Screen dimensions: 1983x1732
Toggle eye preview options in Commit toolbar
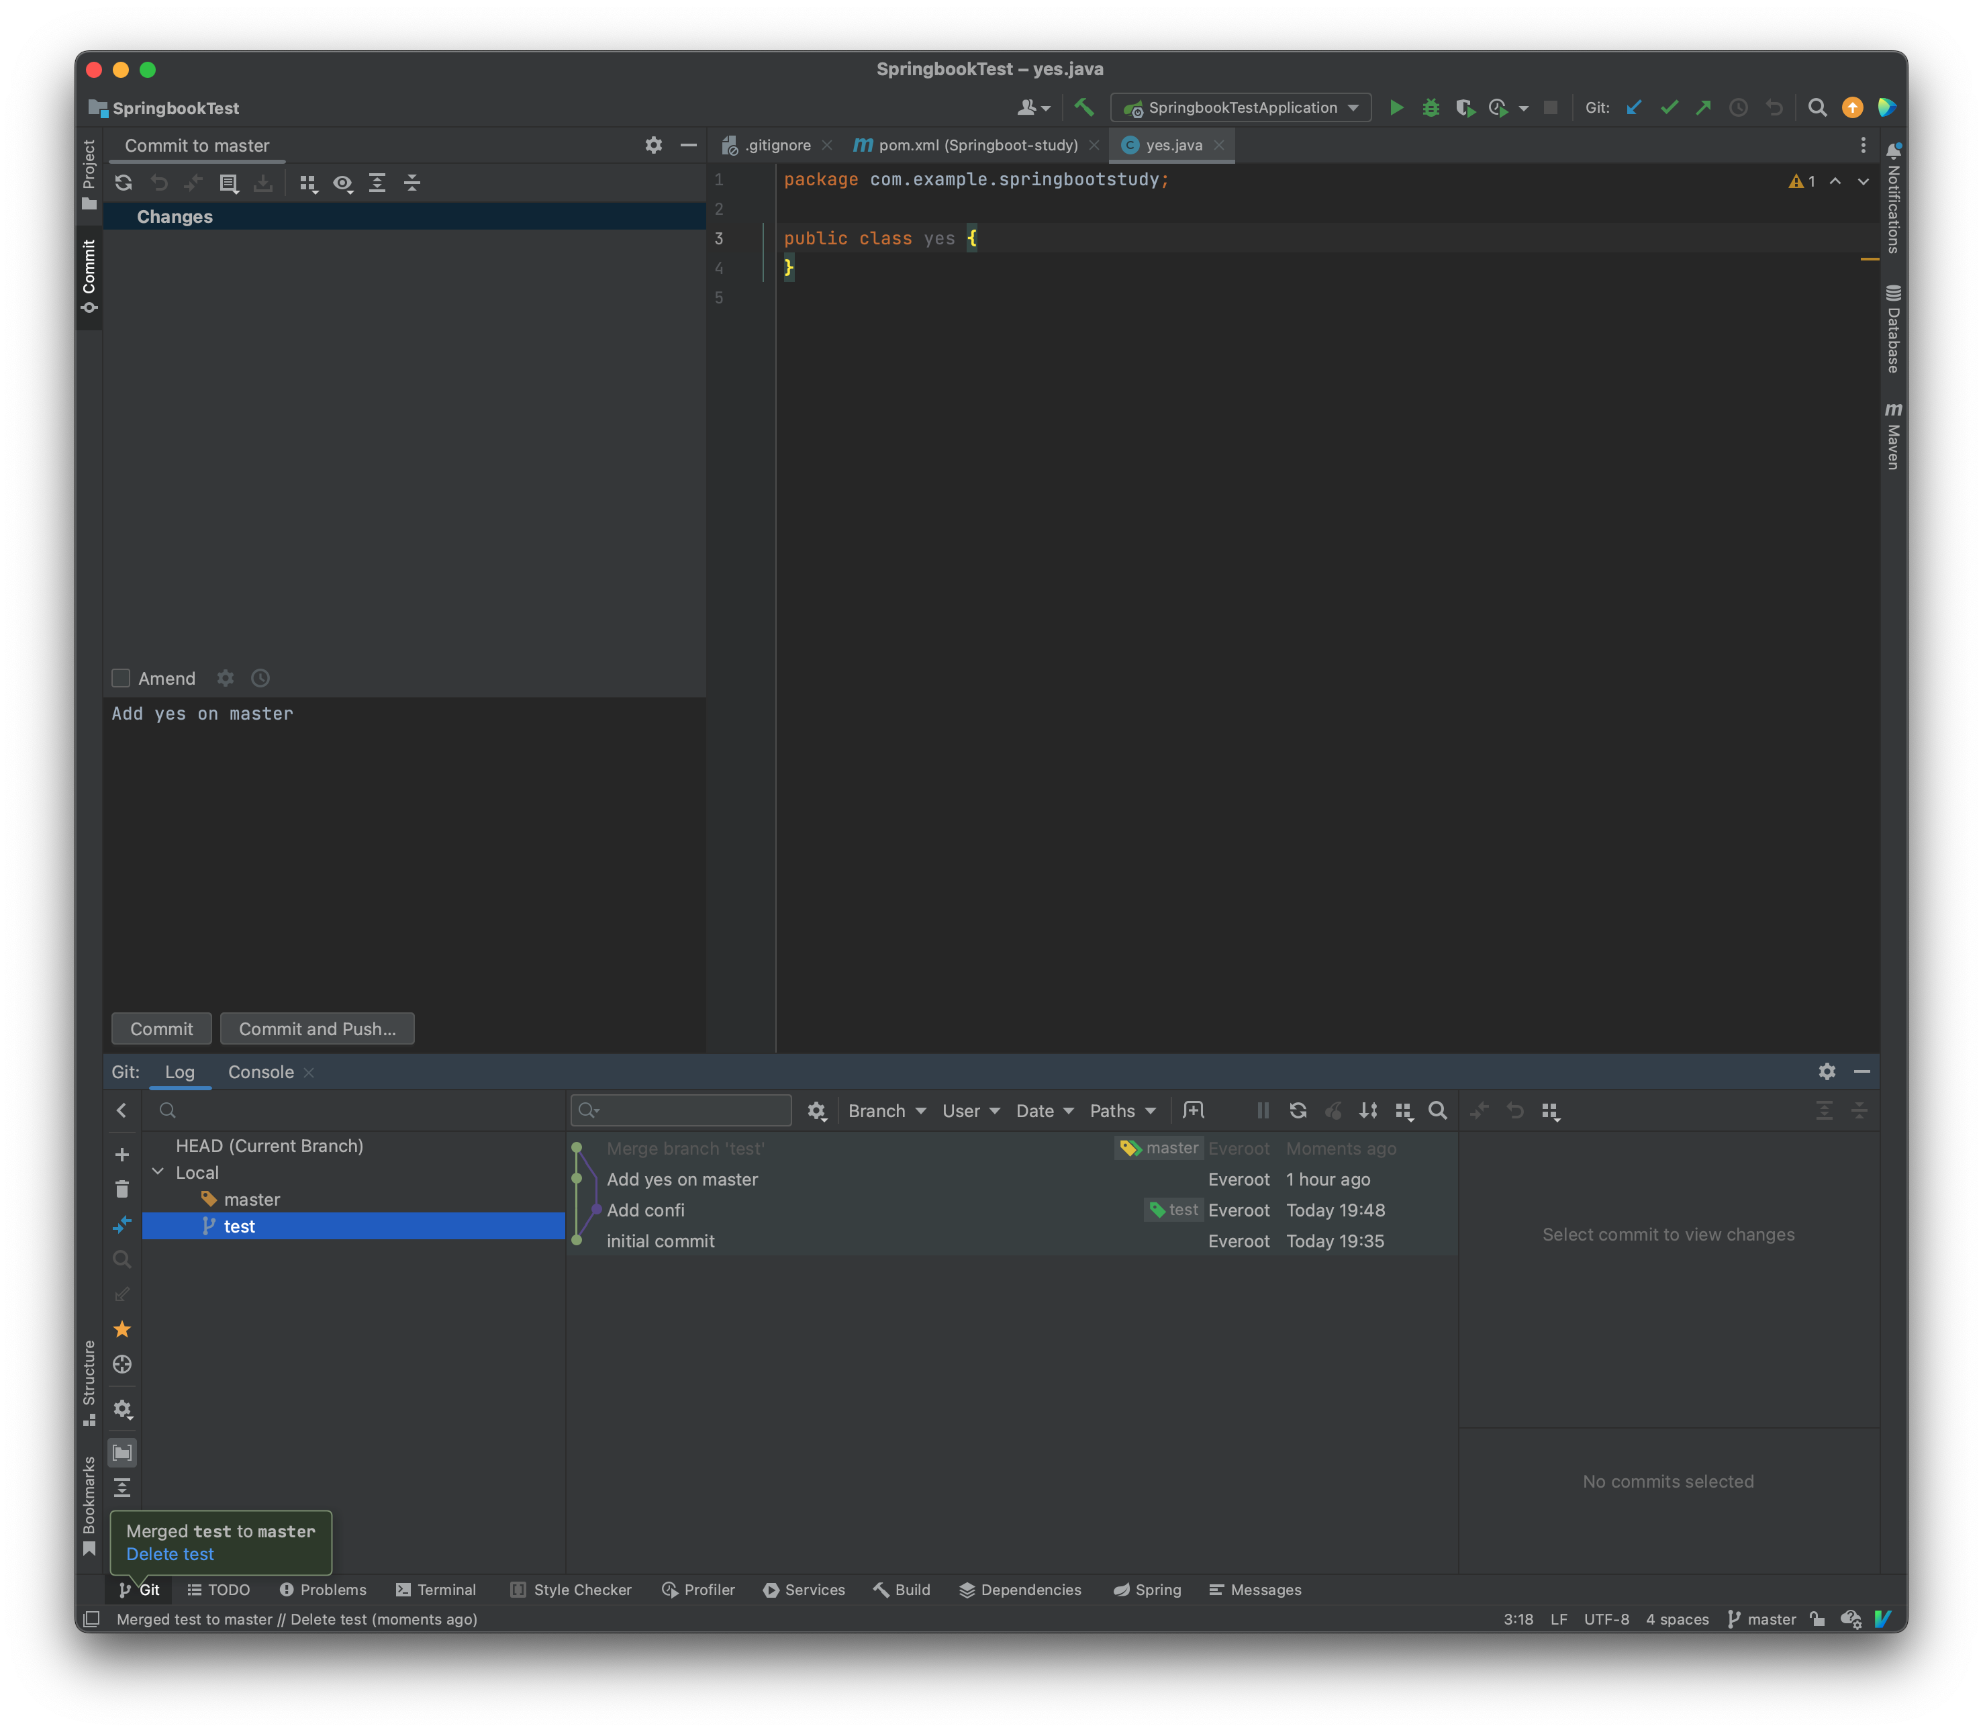coord(342,183)
